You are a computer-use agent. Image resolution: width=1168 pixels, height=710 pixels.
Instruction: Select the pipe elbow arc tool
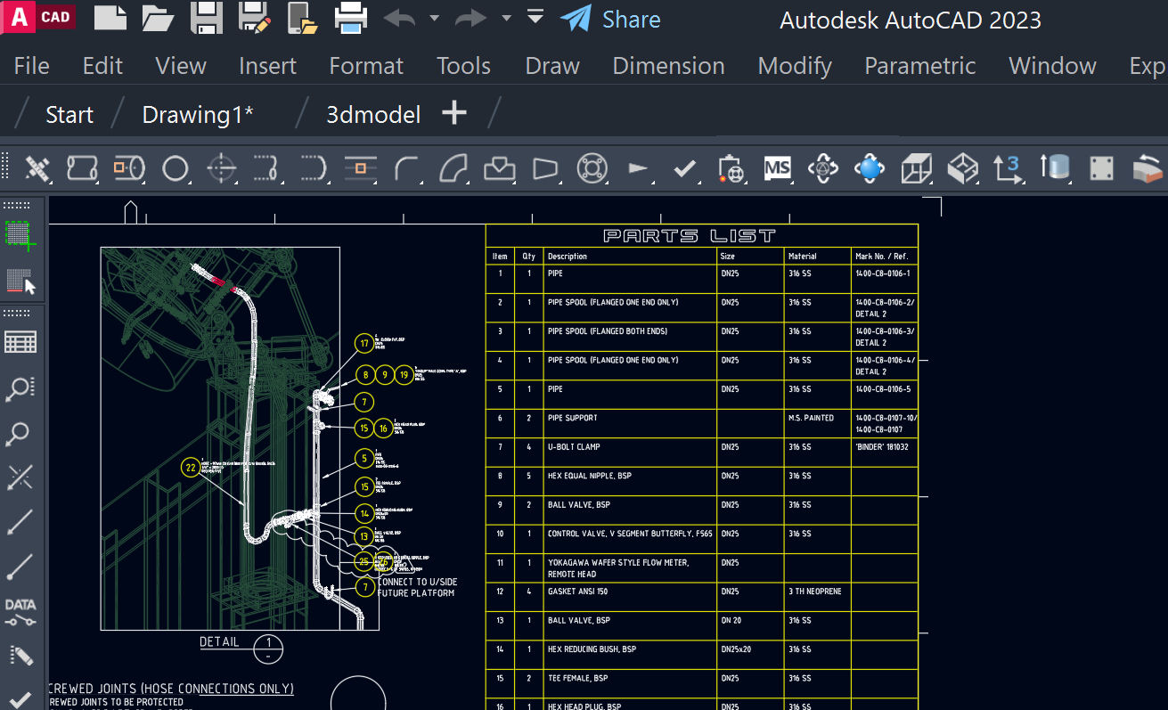[x=407, y=167]
